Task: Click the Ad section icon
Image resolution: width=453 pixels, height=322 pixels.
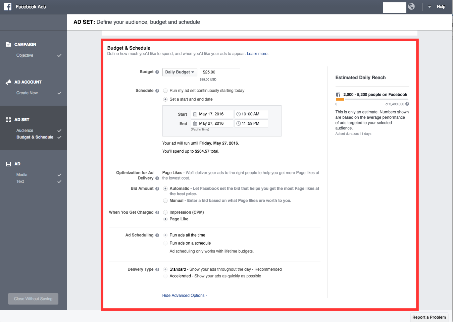Action: click(8, 164)
